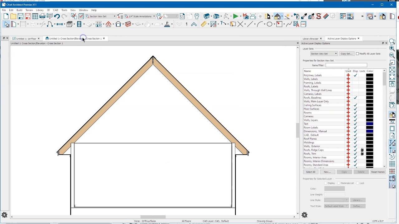Activate the Pan Window hand tool

[392, 84]
